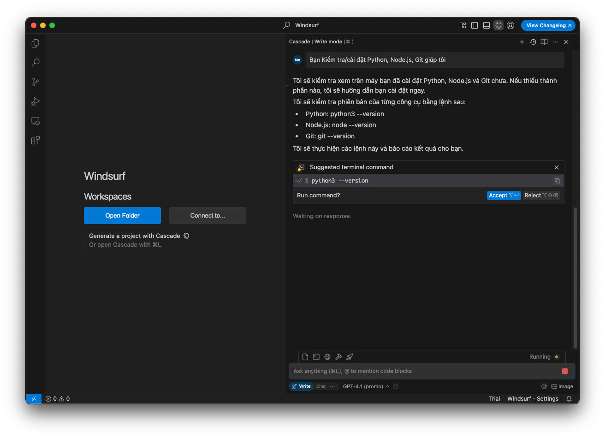Copy the python3 --version command
The width and height of the screenshot is (605, 438).
(x=557, y=181)
